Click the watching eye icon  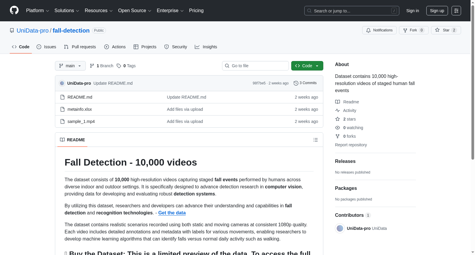338,128
